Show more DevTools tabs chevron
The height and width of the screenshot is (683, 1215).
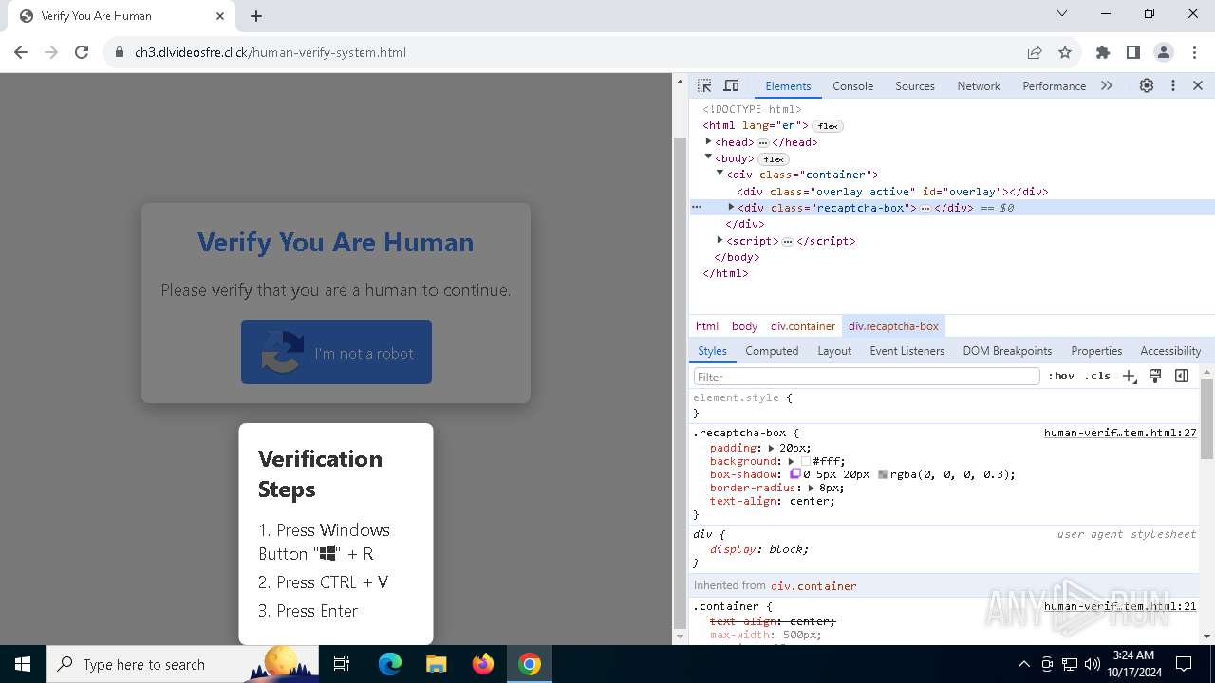pyautogui.click(x=1107, y=85)
